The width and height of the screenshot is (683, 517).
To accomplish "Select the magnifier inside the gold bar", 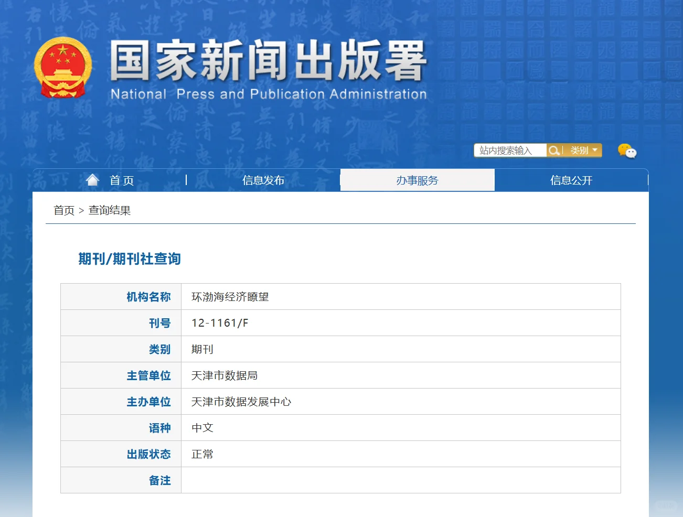I will click(554, 150).
